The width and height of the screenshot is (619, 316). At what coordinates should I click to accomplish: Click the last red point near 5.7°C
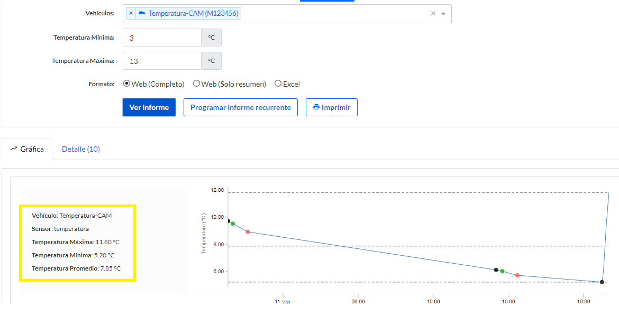pyautogui.click(x=517, y=275)
